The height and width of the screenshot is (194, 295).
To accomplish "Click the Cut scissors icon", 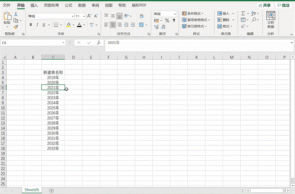I will [16, 14].
